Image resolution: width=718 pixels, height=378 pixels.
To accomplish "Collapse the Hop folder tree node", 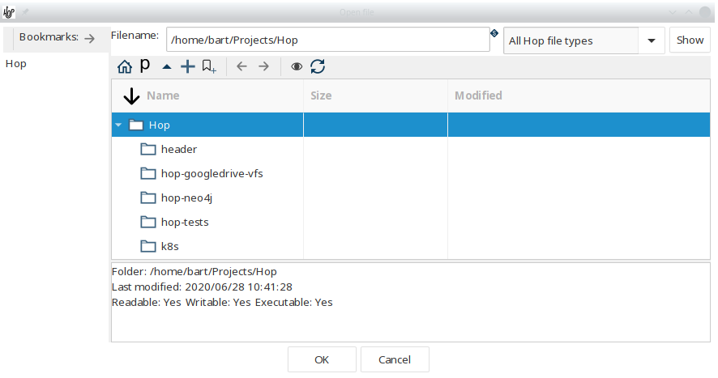I will [119, 125].
